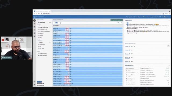Click the export matches icon
This screenshot has width=172, height=96.
click(168, 46)
